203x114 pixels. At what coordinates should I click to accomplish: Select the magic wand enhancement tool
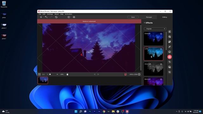pos(169,47)
